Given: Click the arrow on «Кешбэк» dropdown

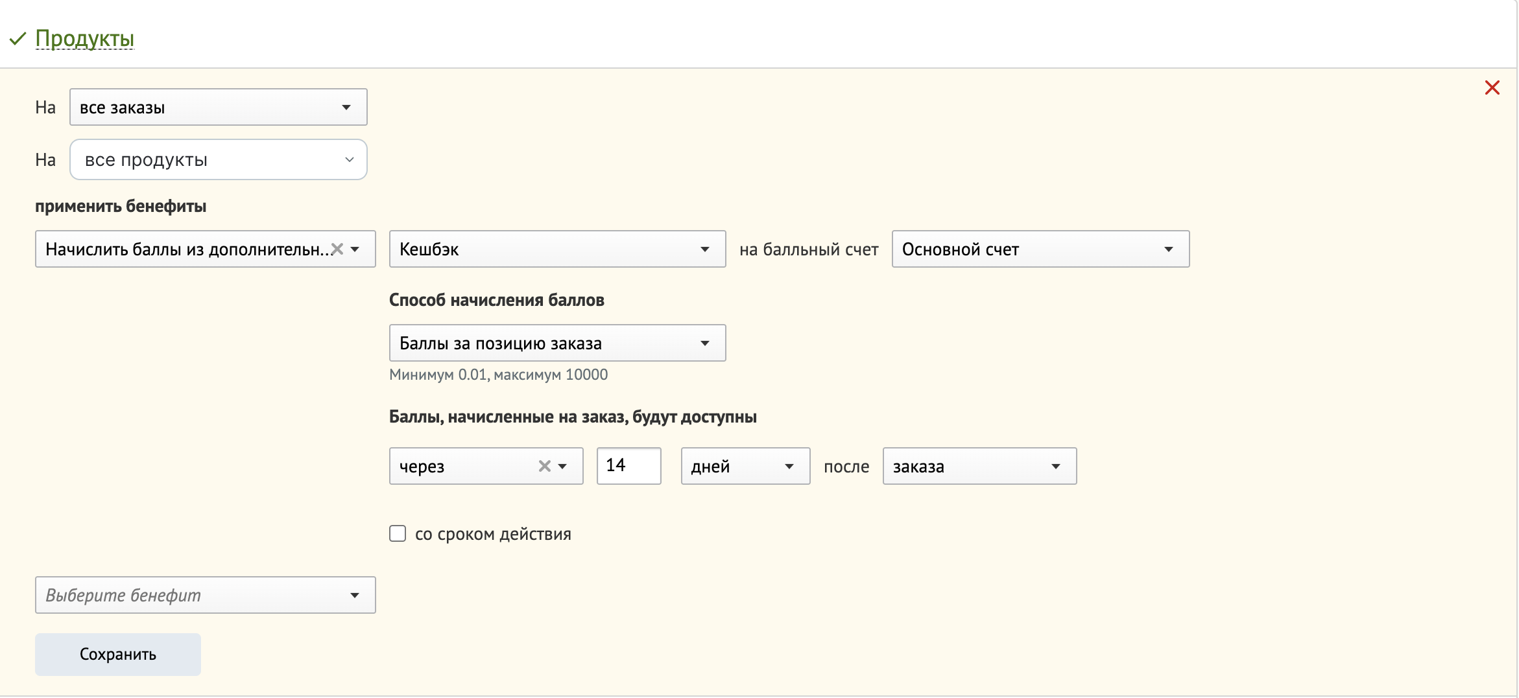Looking at the screenshot, I should (x=706, y=249).
